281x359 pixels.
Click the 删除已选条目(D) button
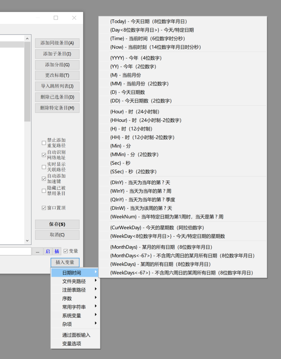57,97
